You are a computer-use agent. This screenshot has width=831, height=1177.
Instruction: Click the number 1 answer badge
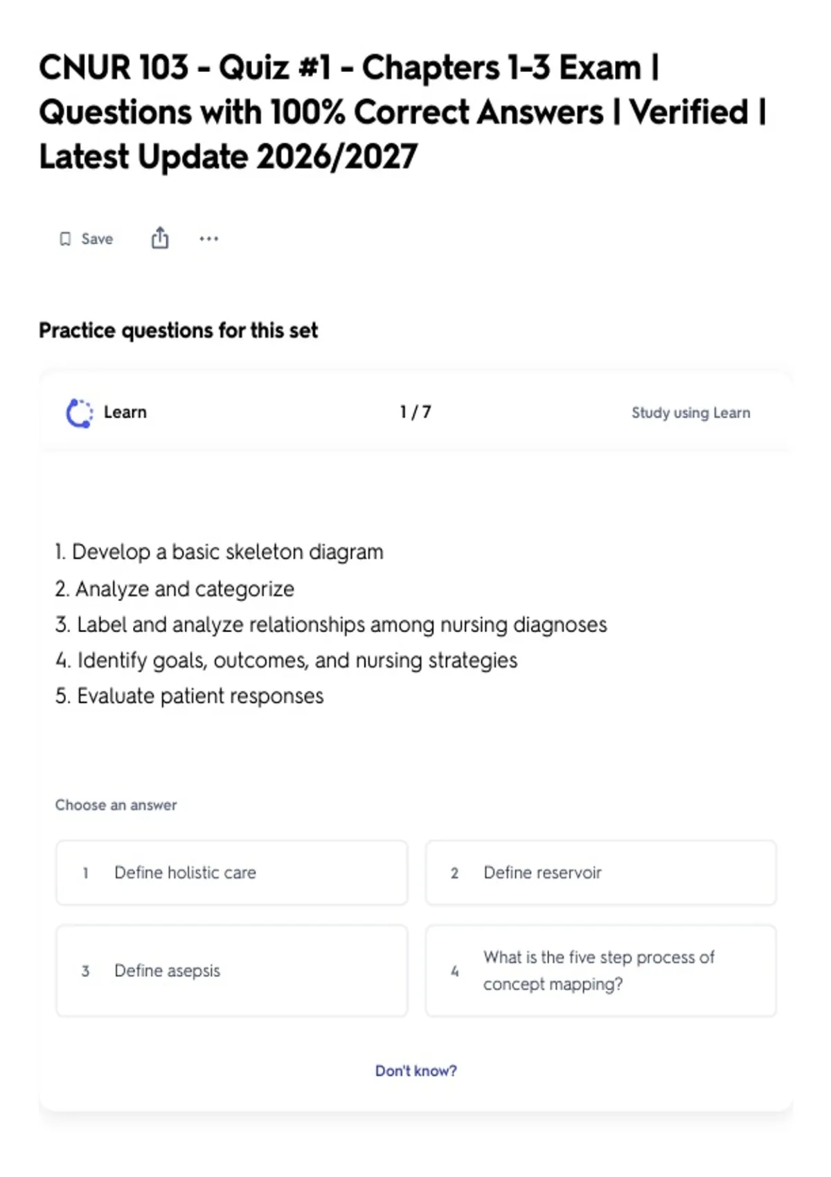coord(85,873)
